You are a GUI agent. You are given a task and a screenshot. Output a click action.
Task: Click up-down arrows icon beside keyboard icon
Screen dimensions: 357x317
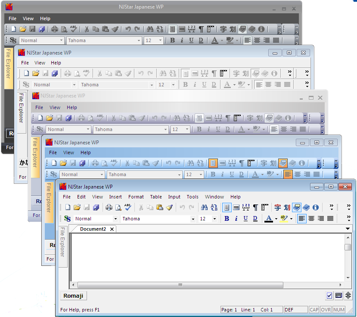[x=348, y=295]
